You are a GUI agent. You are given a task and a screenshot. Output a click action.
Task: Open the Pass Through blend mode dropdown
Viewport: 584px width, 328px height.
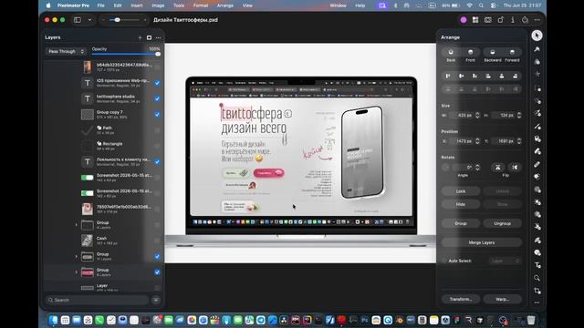pyautogui.click(x=66, y=51)
